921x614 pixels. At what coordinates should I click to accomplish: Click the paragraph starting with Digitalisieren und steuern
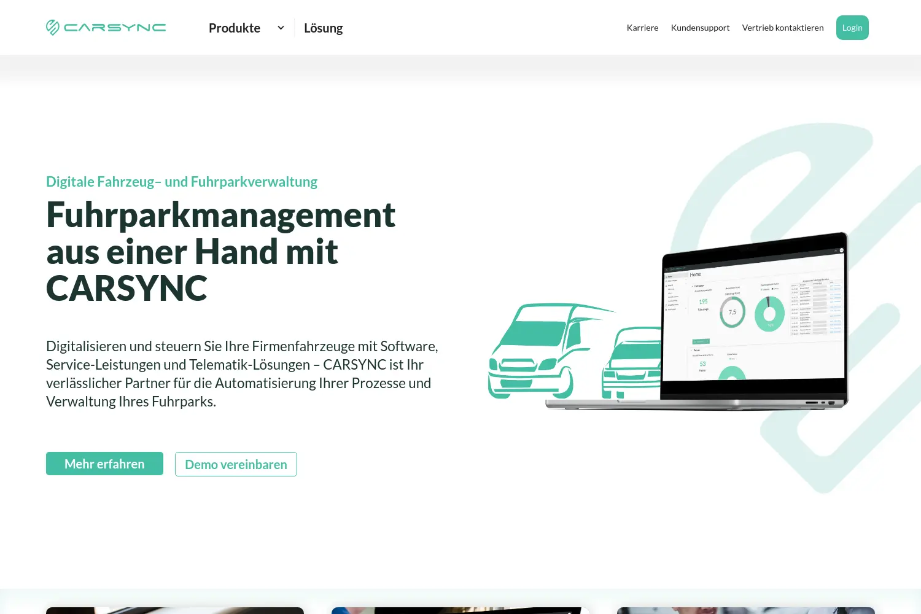(x=243, y=374)
